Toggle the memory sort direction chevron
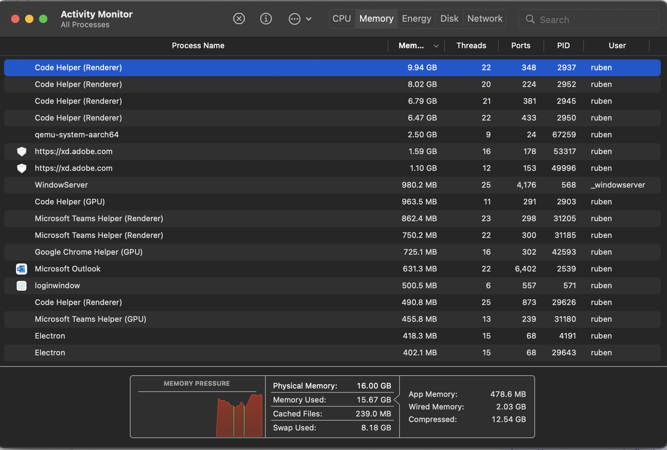 pos(436,46)
